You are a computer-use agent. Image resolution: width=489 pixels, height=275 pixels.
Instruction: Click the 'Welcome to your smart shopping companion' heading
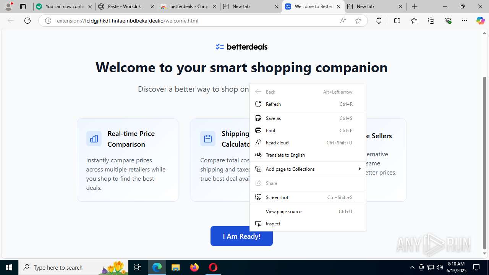click(x=241, y=67)
